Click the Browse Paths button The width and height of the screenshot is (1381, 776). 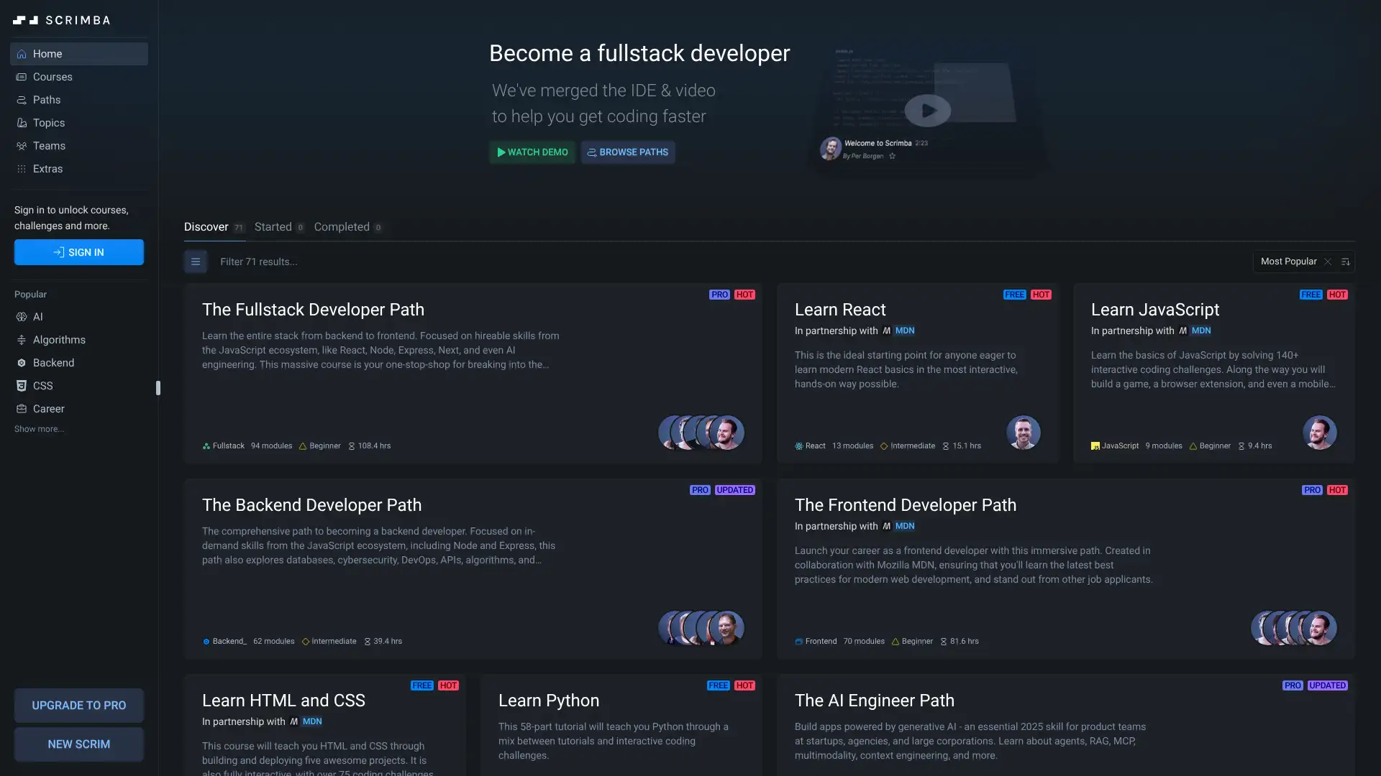[x=628, y=152]
